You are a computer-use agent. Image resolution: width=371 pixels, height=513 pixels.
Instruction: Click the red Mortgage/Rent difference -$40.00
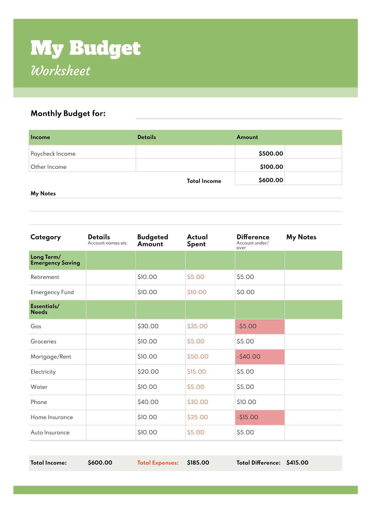click(x=259, y=357)
